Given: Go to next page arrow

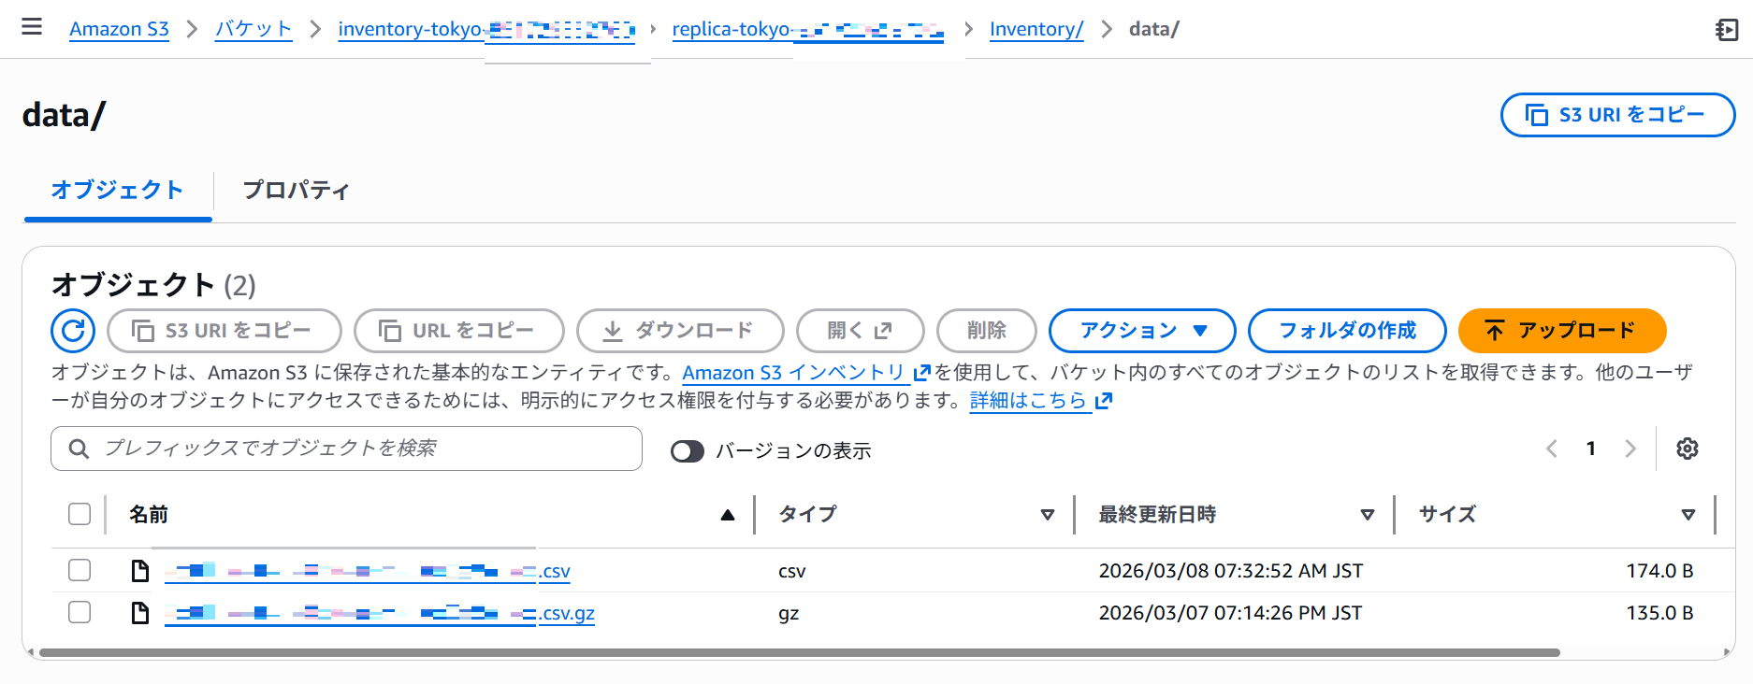Looking at the screenshot, I should (x=1630, y=449).
